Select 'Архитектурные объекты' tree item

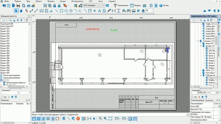[x=16, y=83]
